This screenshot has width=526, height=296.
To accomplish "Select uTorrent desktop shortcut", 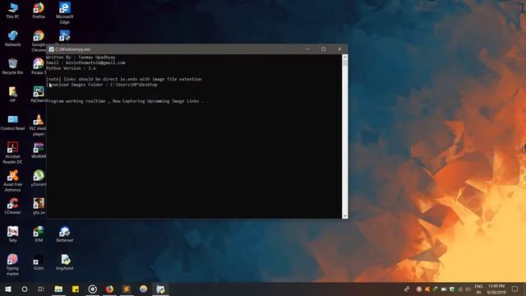I will click(x=39, y=178).
